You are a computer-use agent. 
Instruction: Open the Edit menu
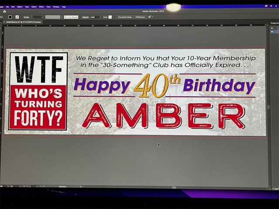tap(13, 7)
